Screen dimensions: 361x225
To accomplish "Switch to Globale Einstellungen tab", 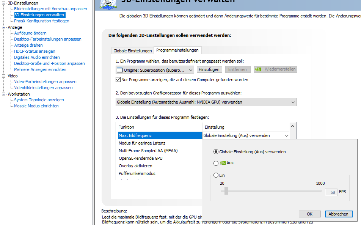I will coord(133,51).
